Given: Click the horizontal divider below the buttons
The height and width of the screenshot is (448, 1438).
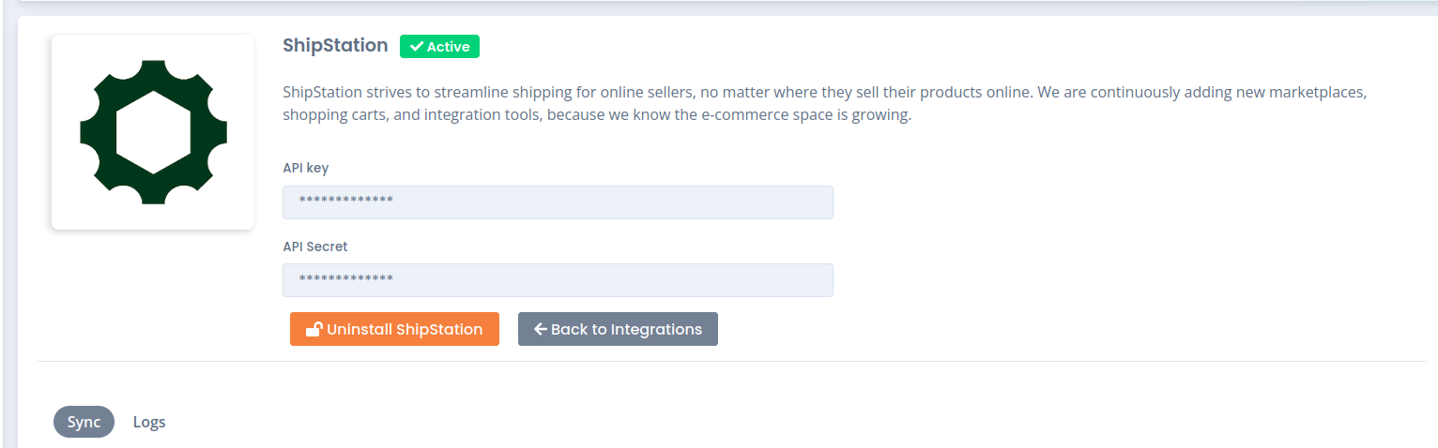Looking at the screenshot, I should (731, 361).
